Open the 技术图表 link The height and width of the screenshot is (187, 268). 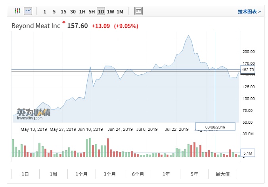(x=249, y=12)
